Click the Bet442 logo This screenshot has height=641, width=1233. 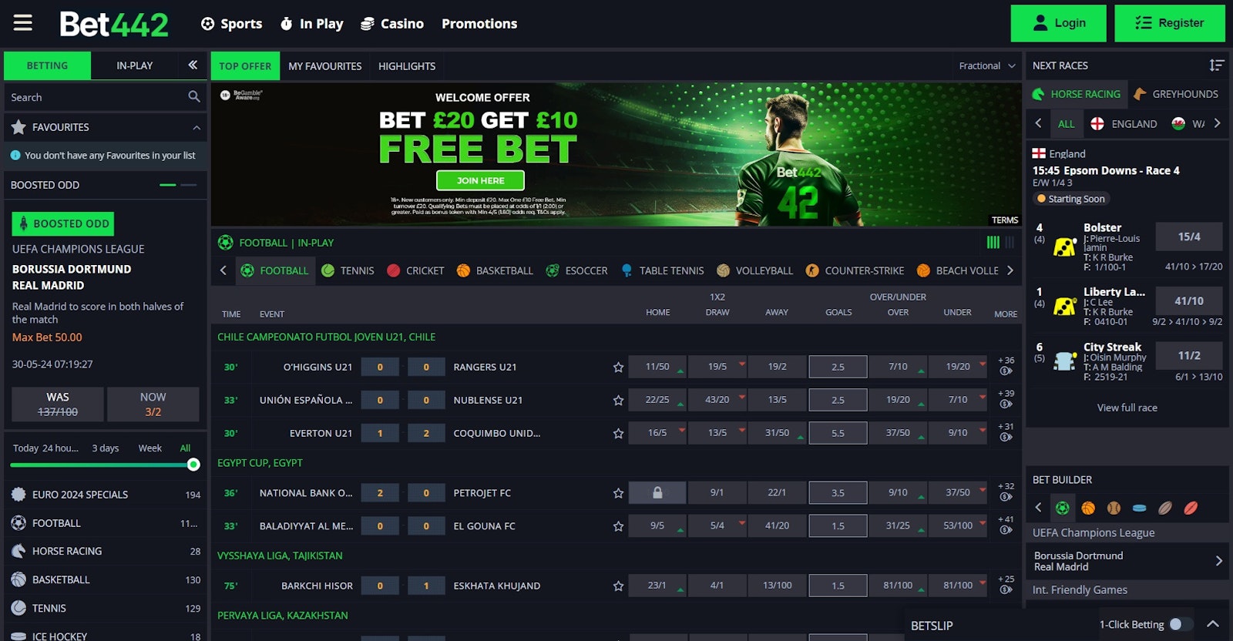click(x=114, y=24)
